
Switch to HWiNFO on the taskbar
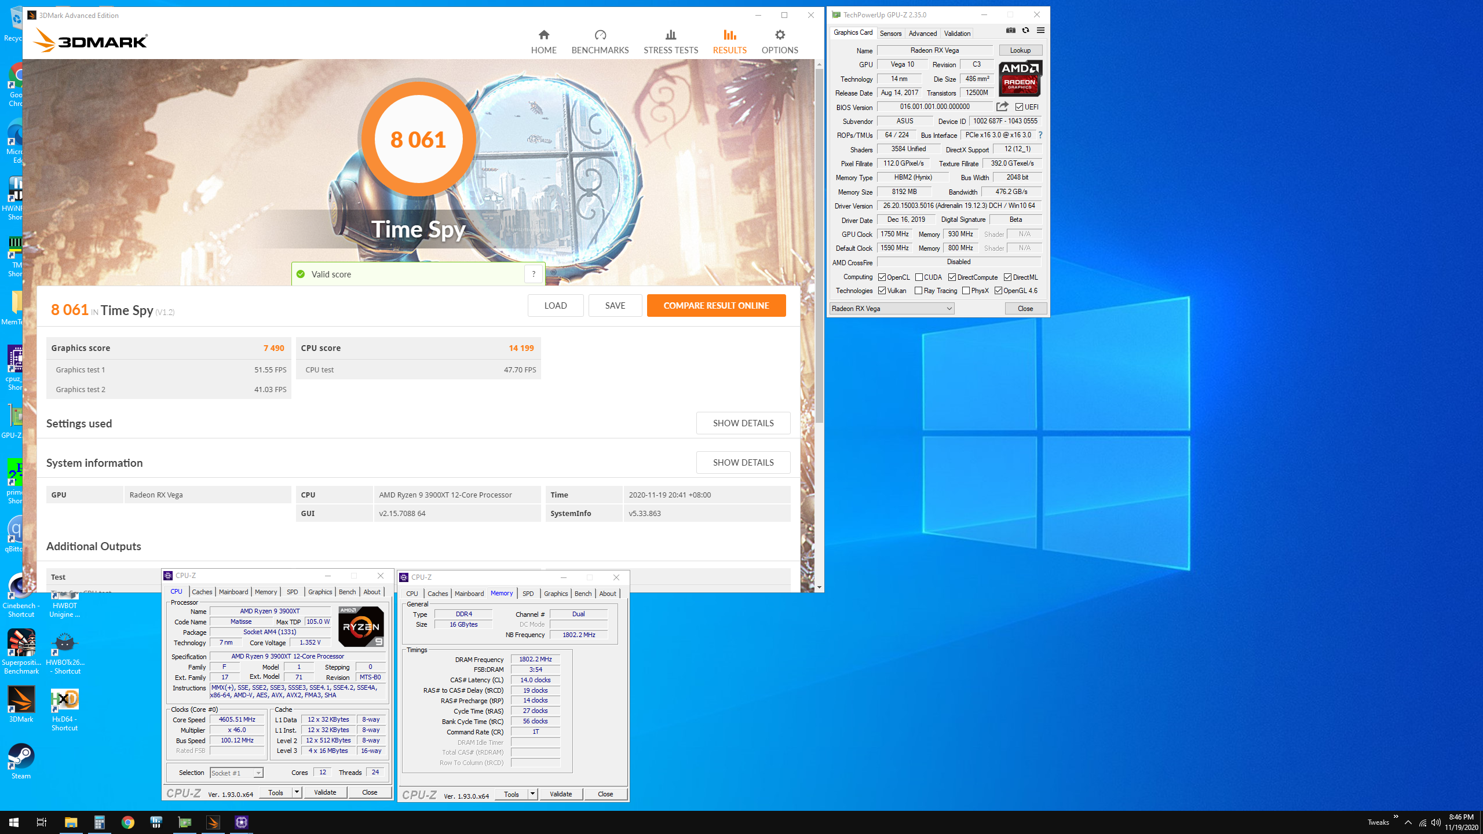(x=156, y=822)
